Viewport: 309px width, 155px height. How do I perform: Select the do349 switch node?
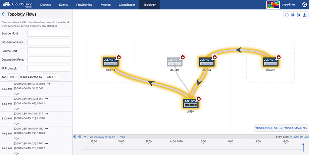tap(175, 62)
